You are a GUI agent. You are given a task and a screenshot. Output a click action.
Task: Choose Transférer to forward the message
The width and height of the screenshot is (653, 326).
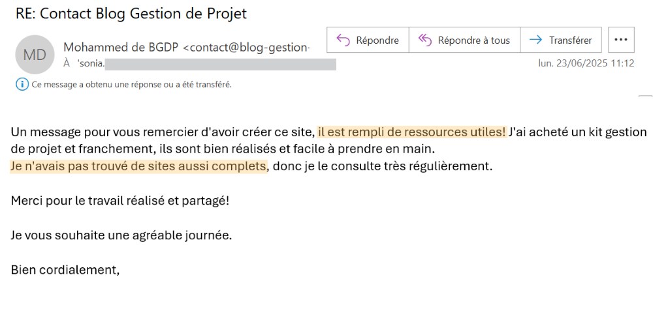point(570,40)
